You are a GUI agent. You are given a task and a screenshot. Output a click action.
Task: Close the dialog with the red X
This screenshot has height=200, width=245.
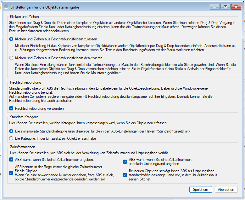[x=236, y=7]
